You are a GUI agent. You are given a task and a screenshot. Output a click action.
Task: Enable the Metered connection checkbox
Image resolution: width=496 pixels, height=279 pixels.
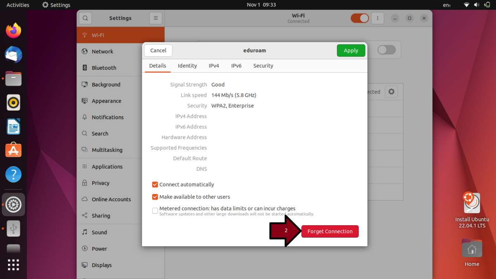155,211
